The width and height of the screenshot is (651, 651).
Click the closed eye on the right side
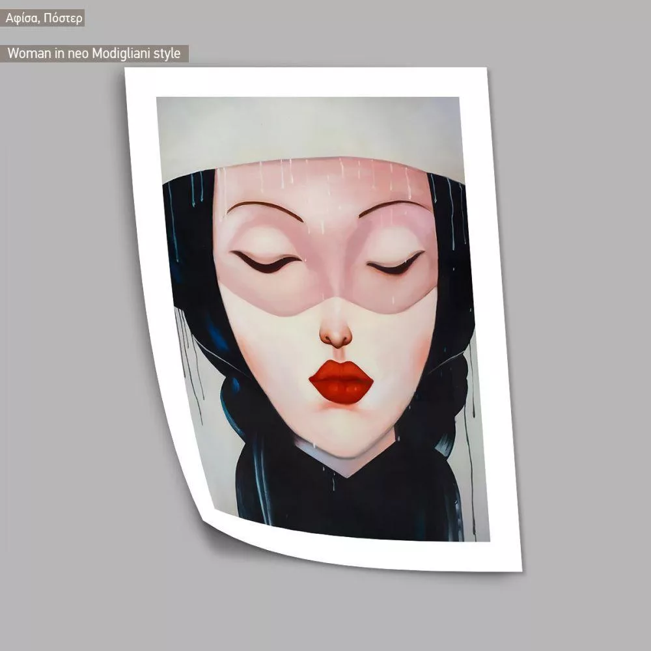coord(395,265)
